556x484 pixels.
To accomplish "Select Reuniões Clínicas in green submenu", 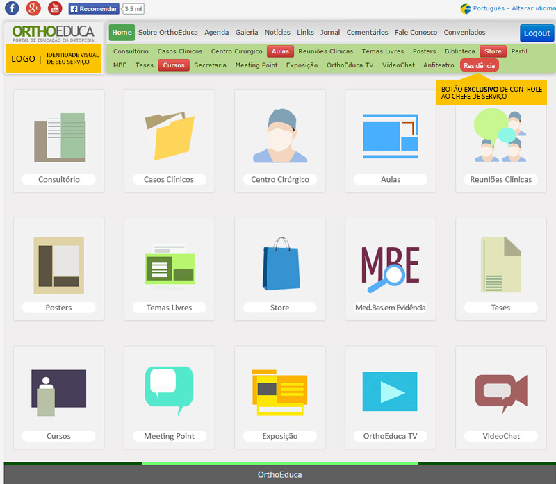I will pos(325,51).
